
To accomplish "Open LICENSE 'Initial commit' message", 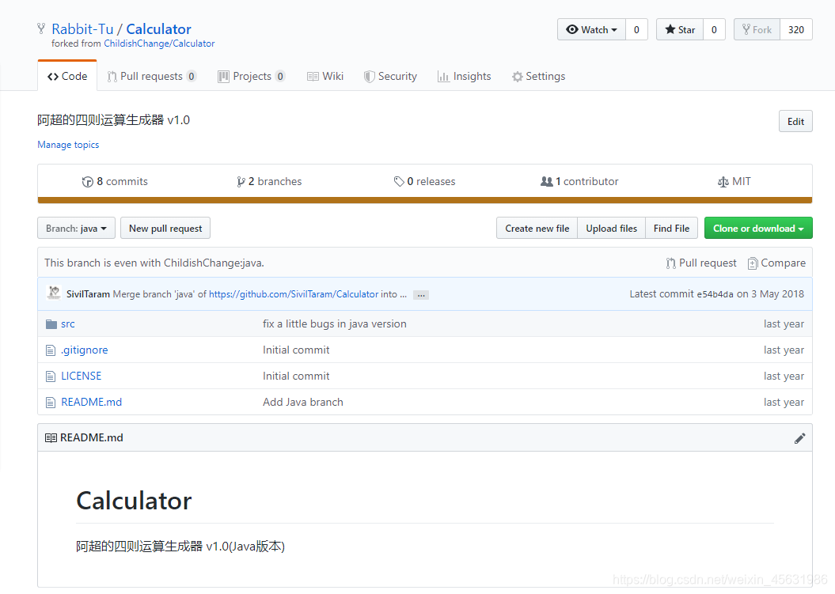I will click(296, 376).
